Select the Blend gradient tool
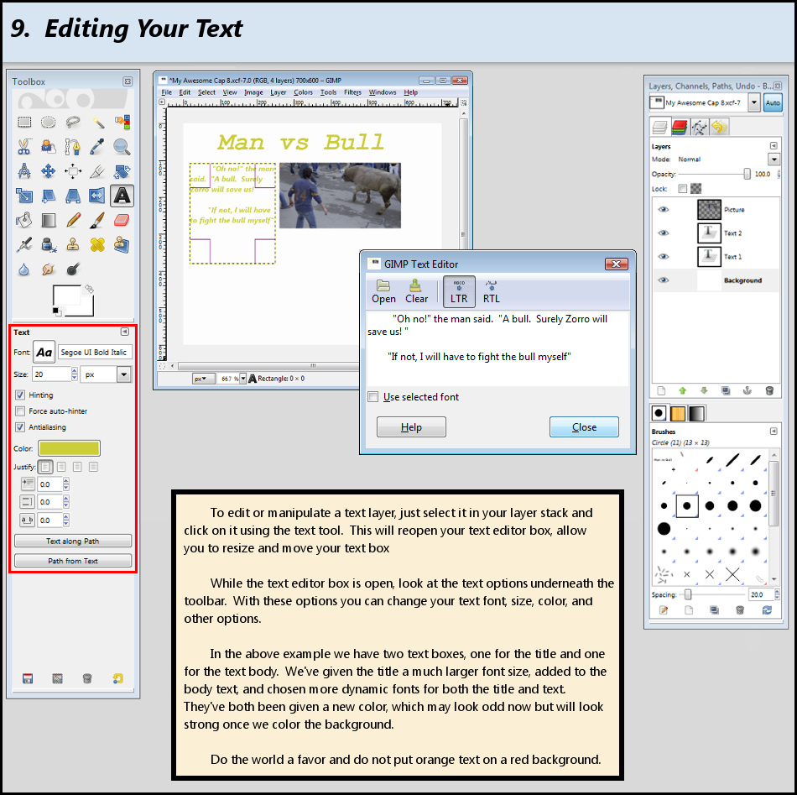The width and height of the screenshot is (797, 795). tap(49, 220)
